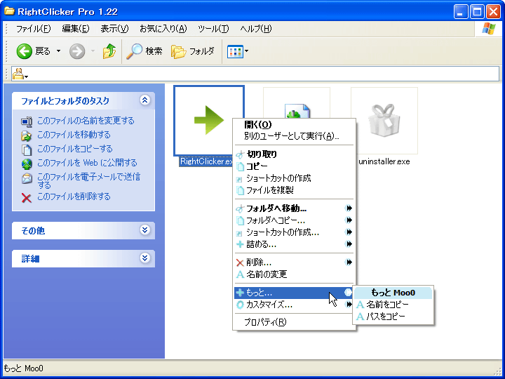Choose ショートカットの作成 without ellipsis

point(294,178)
